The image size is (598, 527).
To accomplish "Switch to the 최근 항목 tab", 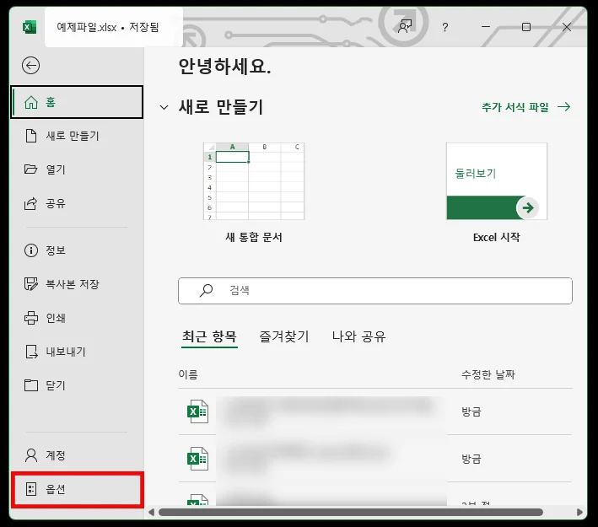I will tap(209, 336).
